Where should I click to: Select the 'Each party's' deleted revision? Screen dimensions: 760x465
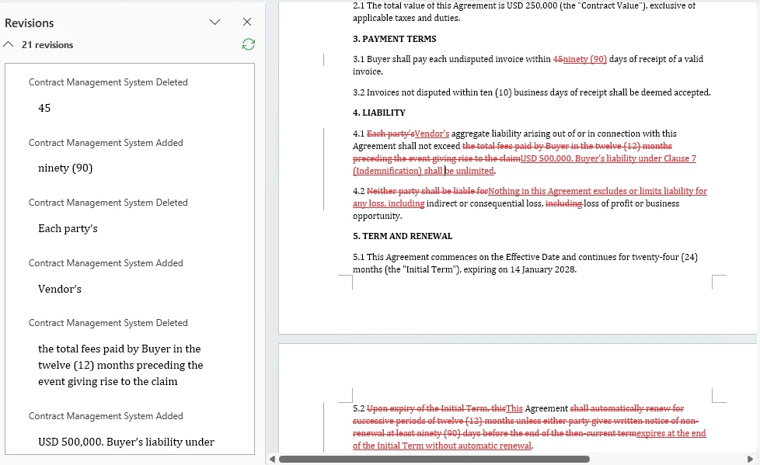pos(130,216)
